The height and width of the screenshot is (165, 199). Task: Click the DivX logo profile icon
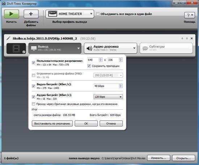tap(53, 14)
